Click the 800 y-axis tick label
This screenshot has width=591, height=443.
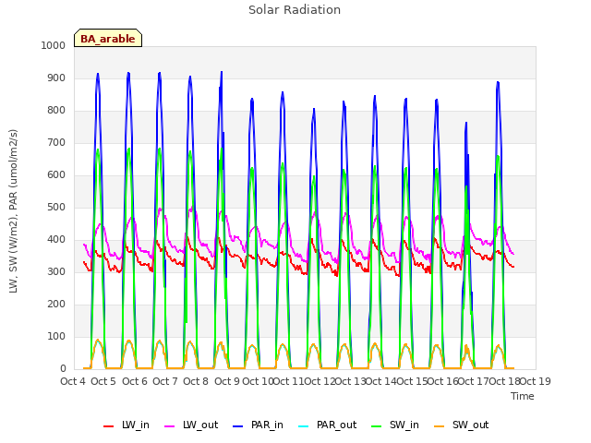click(56, 111)
